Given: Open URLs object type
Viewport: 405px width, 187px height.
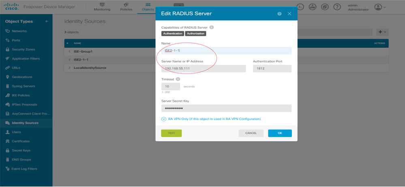Looking at the screenshot, I should [16, 68].
